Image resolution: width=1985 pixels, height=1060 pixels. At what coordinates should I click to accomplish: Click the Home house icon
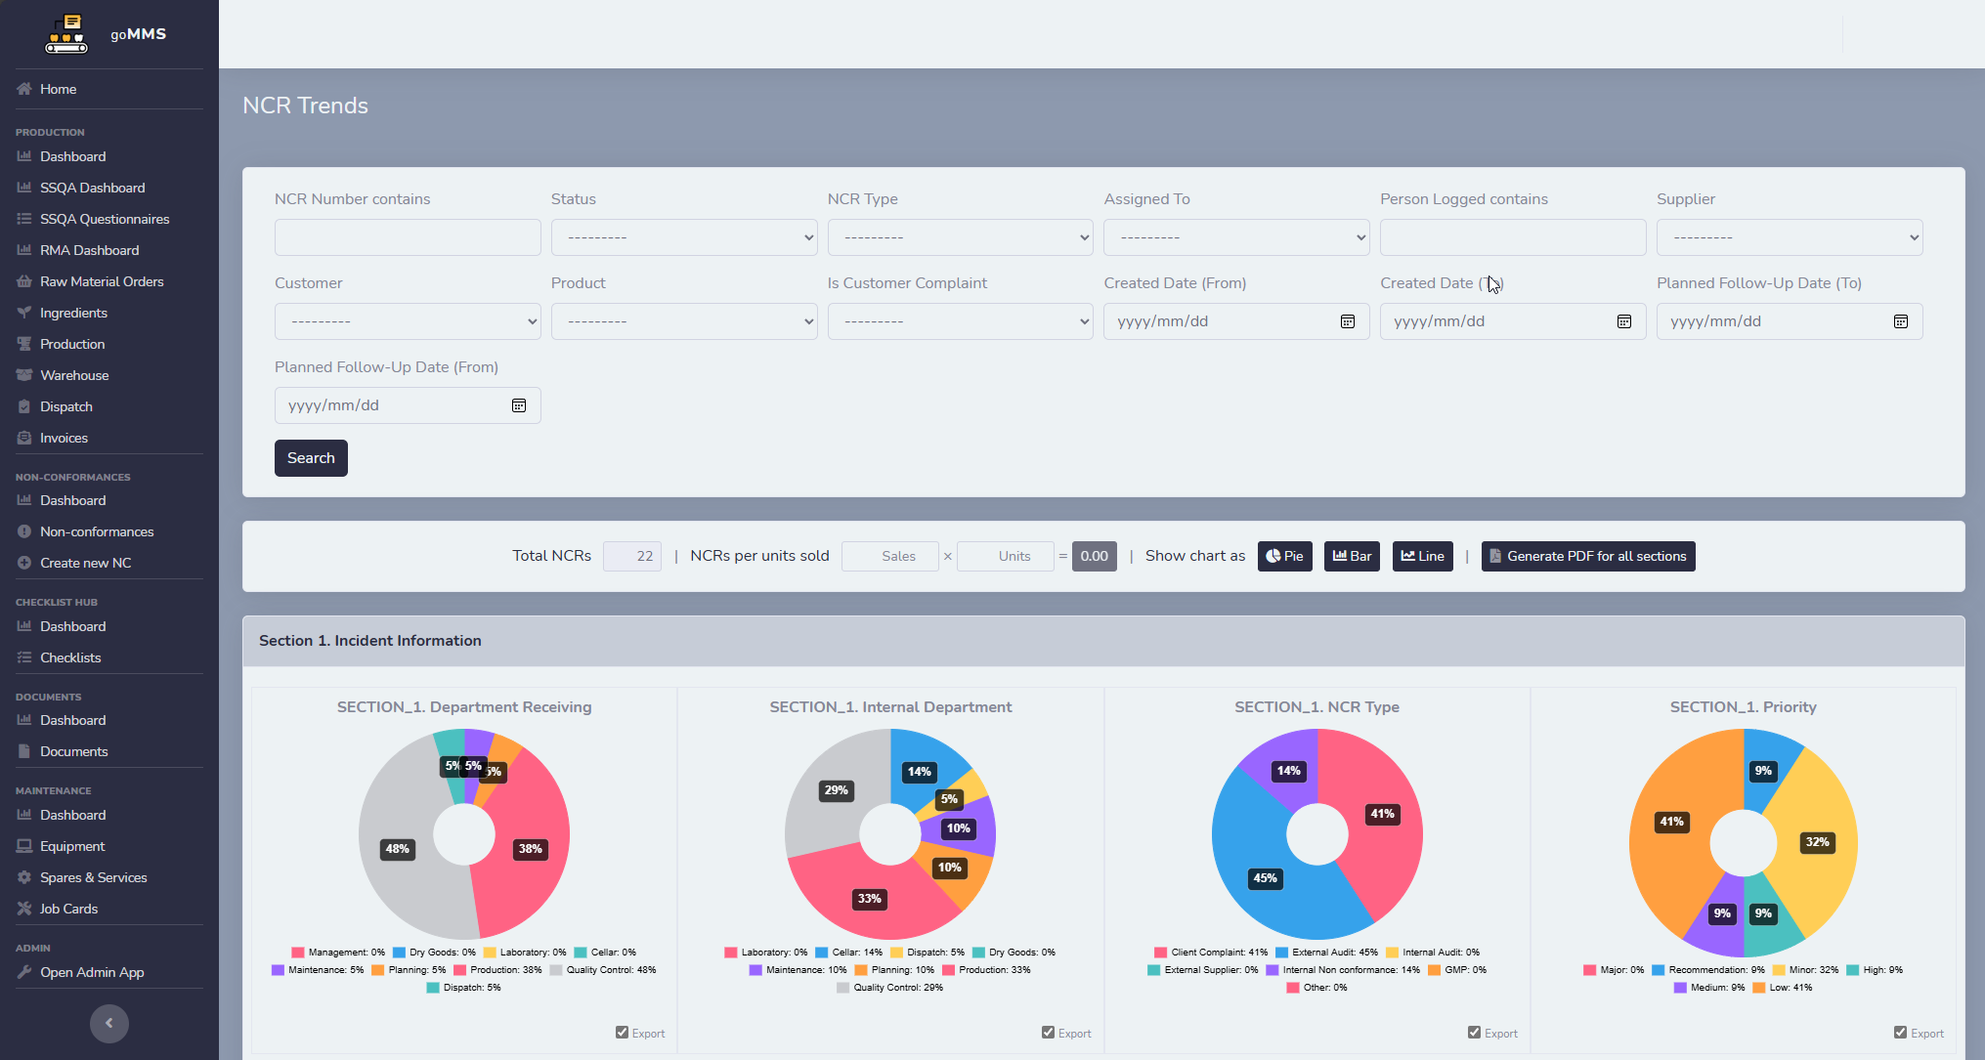pyautogui.click(x=24, y=89)
